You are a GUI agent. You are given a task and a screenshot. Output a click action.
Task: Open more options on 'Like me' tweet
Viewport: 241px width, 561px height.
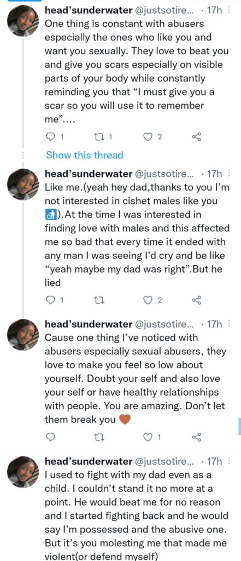coord(229,174)
